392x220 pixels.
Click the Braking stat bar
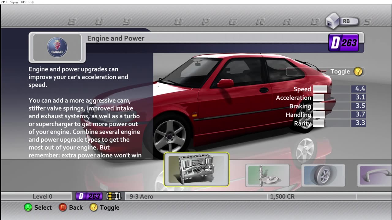[332, 106]
